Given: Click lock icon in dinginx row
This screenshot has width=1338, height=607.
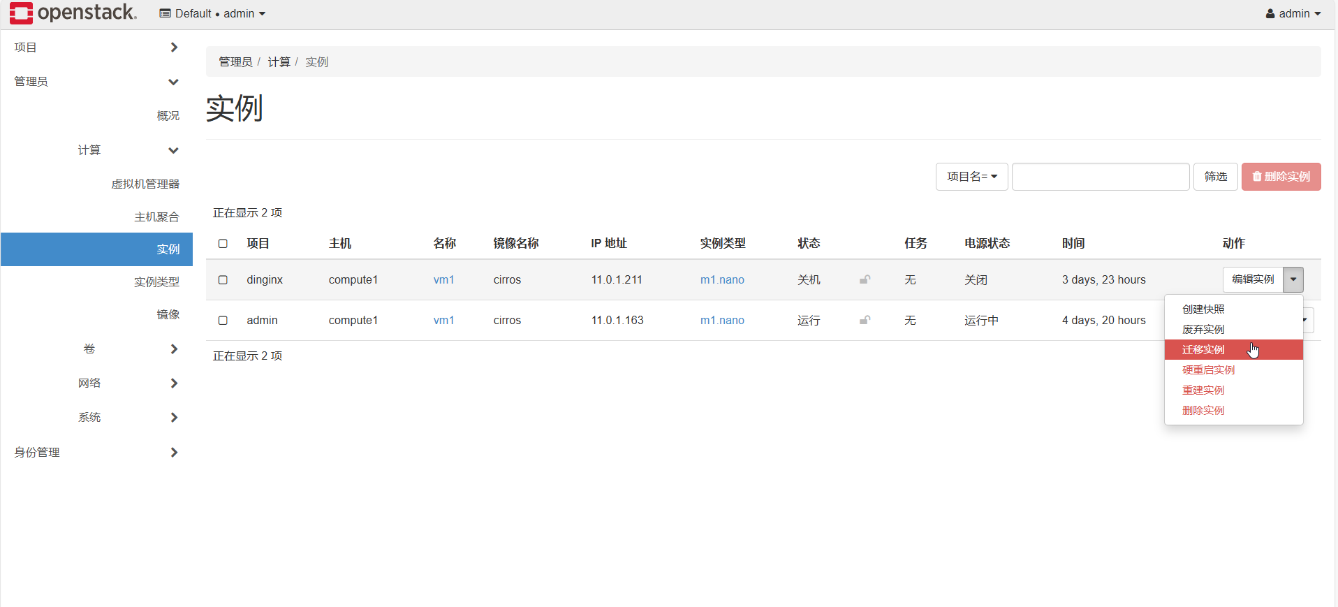Looking at the screenshot, I should [865, 279].
